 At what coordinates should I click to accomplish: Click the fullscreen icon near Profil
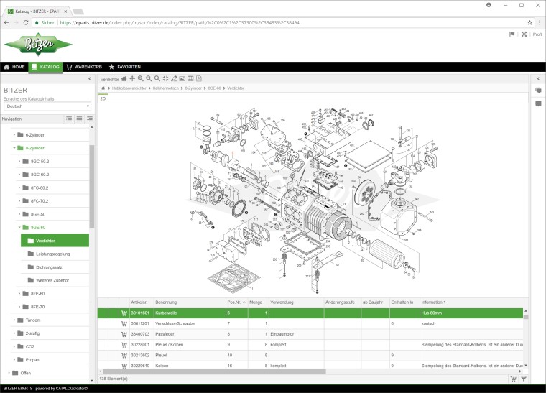(524, 34)
